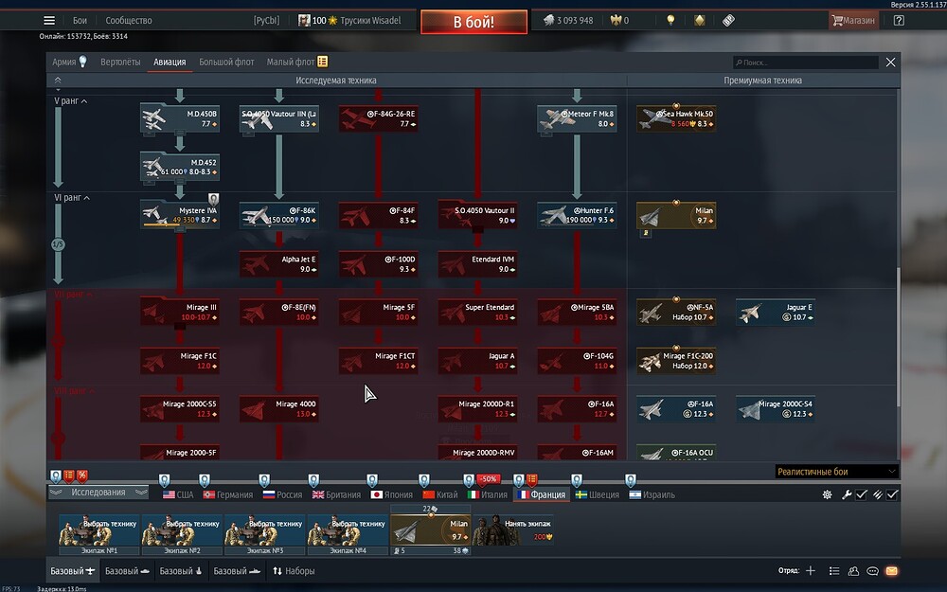Open the hamburger main menu
947x592 pixels.
pyautogui.click(x=49, y=21)
